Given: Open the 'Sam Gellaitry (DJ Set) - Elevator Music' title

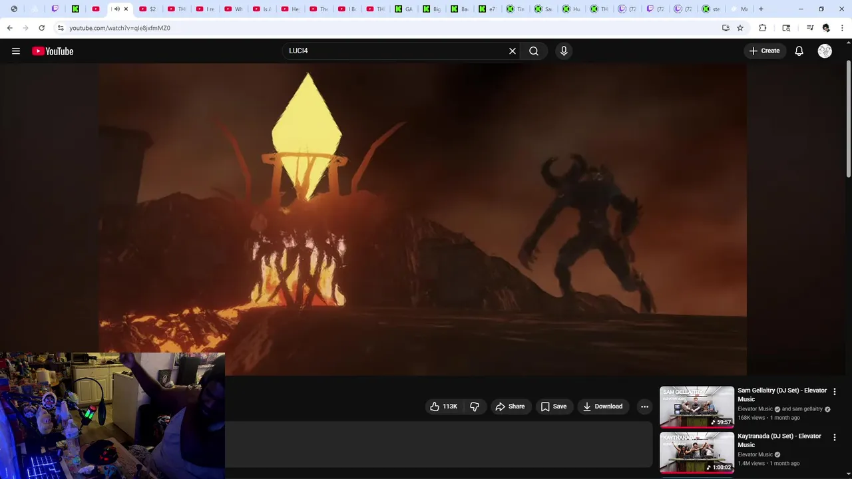Looking at the screenshot, I should point(782,395).
